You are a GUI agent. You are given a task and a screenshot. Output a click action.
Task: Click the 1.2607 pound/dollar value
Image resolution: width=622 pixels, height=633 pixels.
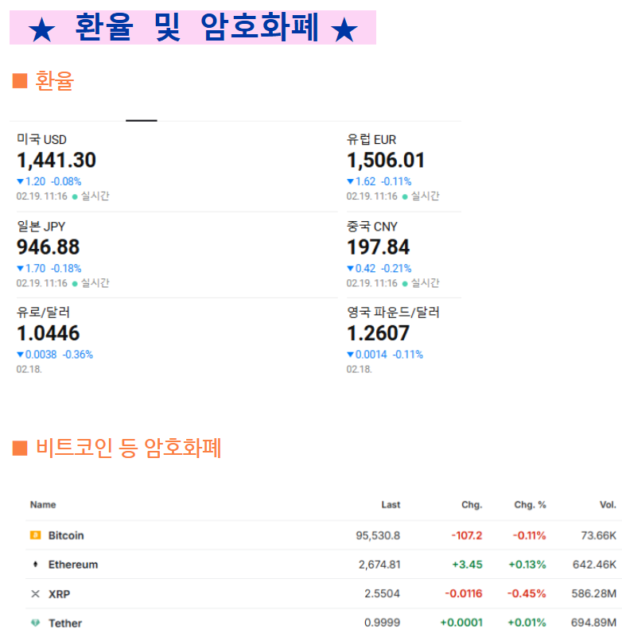[x=378, y=333]
